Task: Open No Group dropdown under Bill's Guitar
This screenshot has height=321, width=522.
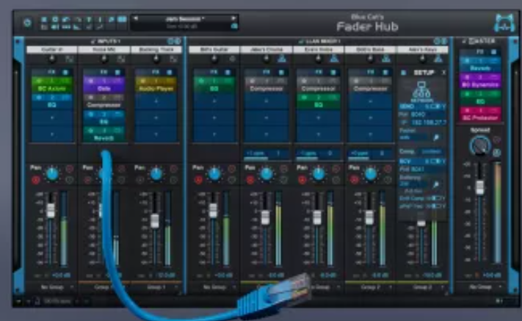Action: tap(214, 287)
